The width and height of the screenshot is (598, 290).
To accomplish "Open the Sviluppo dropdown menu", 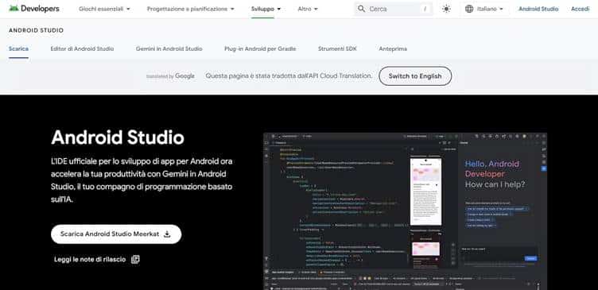I will (266, 9).
